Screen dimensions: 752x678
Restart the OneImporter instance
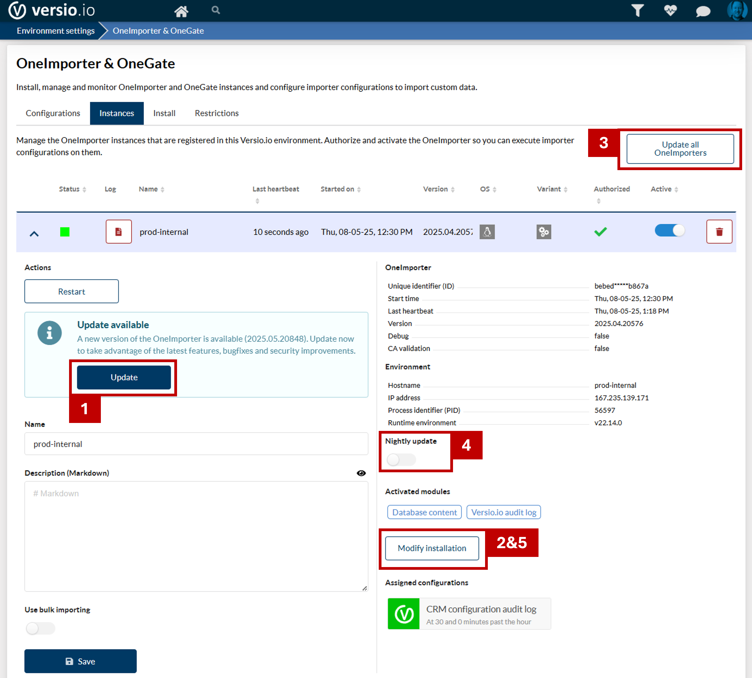(x=72, y=291)
